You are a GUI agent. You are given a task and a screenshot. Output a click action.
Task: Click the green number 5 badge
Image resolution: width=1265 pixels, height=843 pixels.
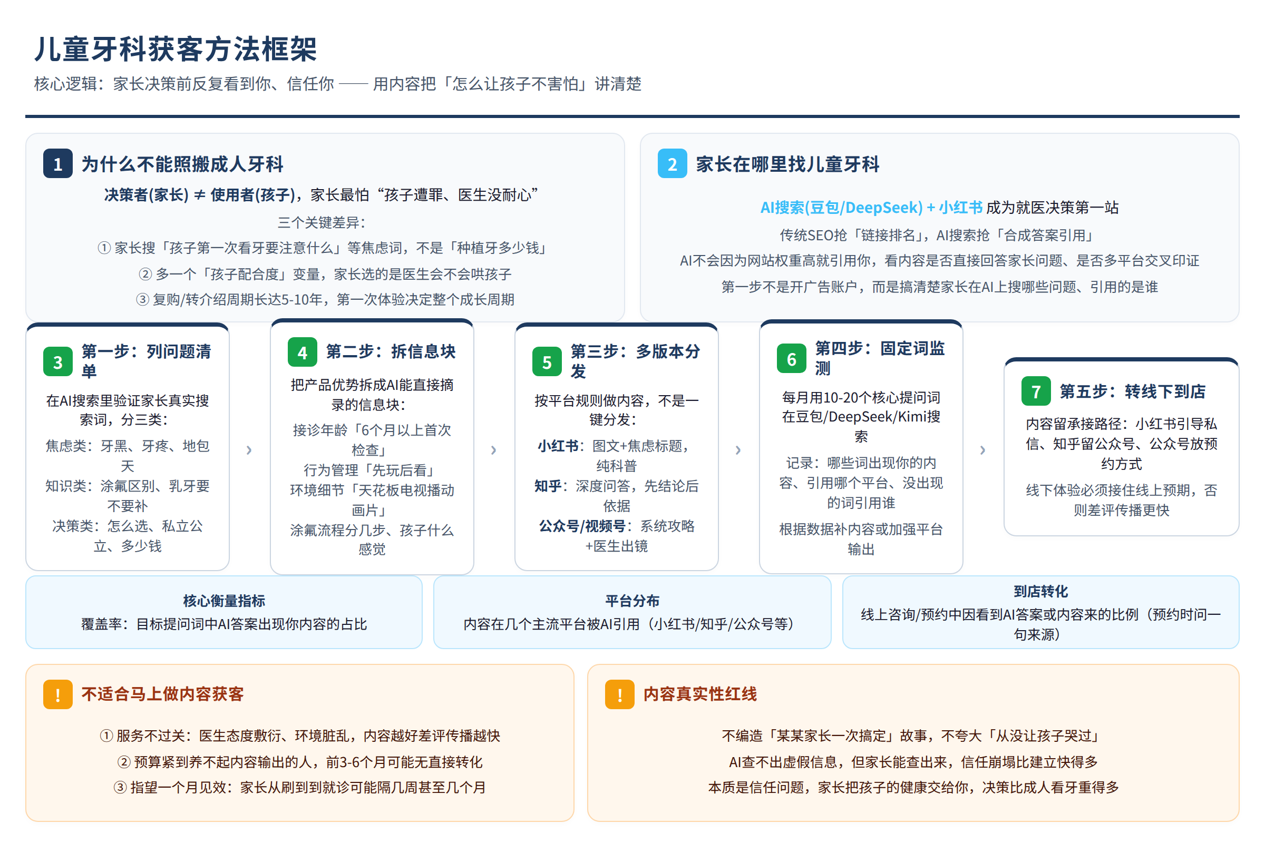click(x=547, y=361)
